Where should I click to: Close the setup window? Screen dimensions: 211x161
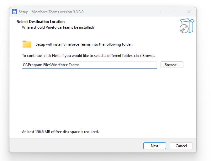189,12
